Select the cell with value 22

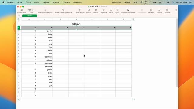(x=29, y=95)
